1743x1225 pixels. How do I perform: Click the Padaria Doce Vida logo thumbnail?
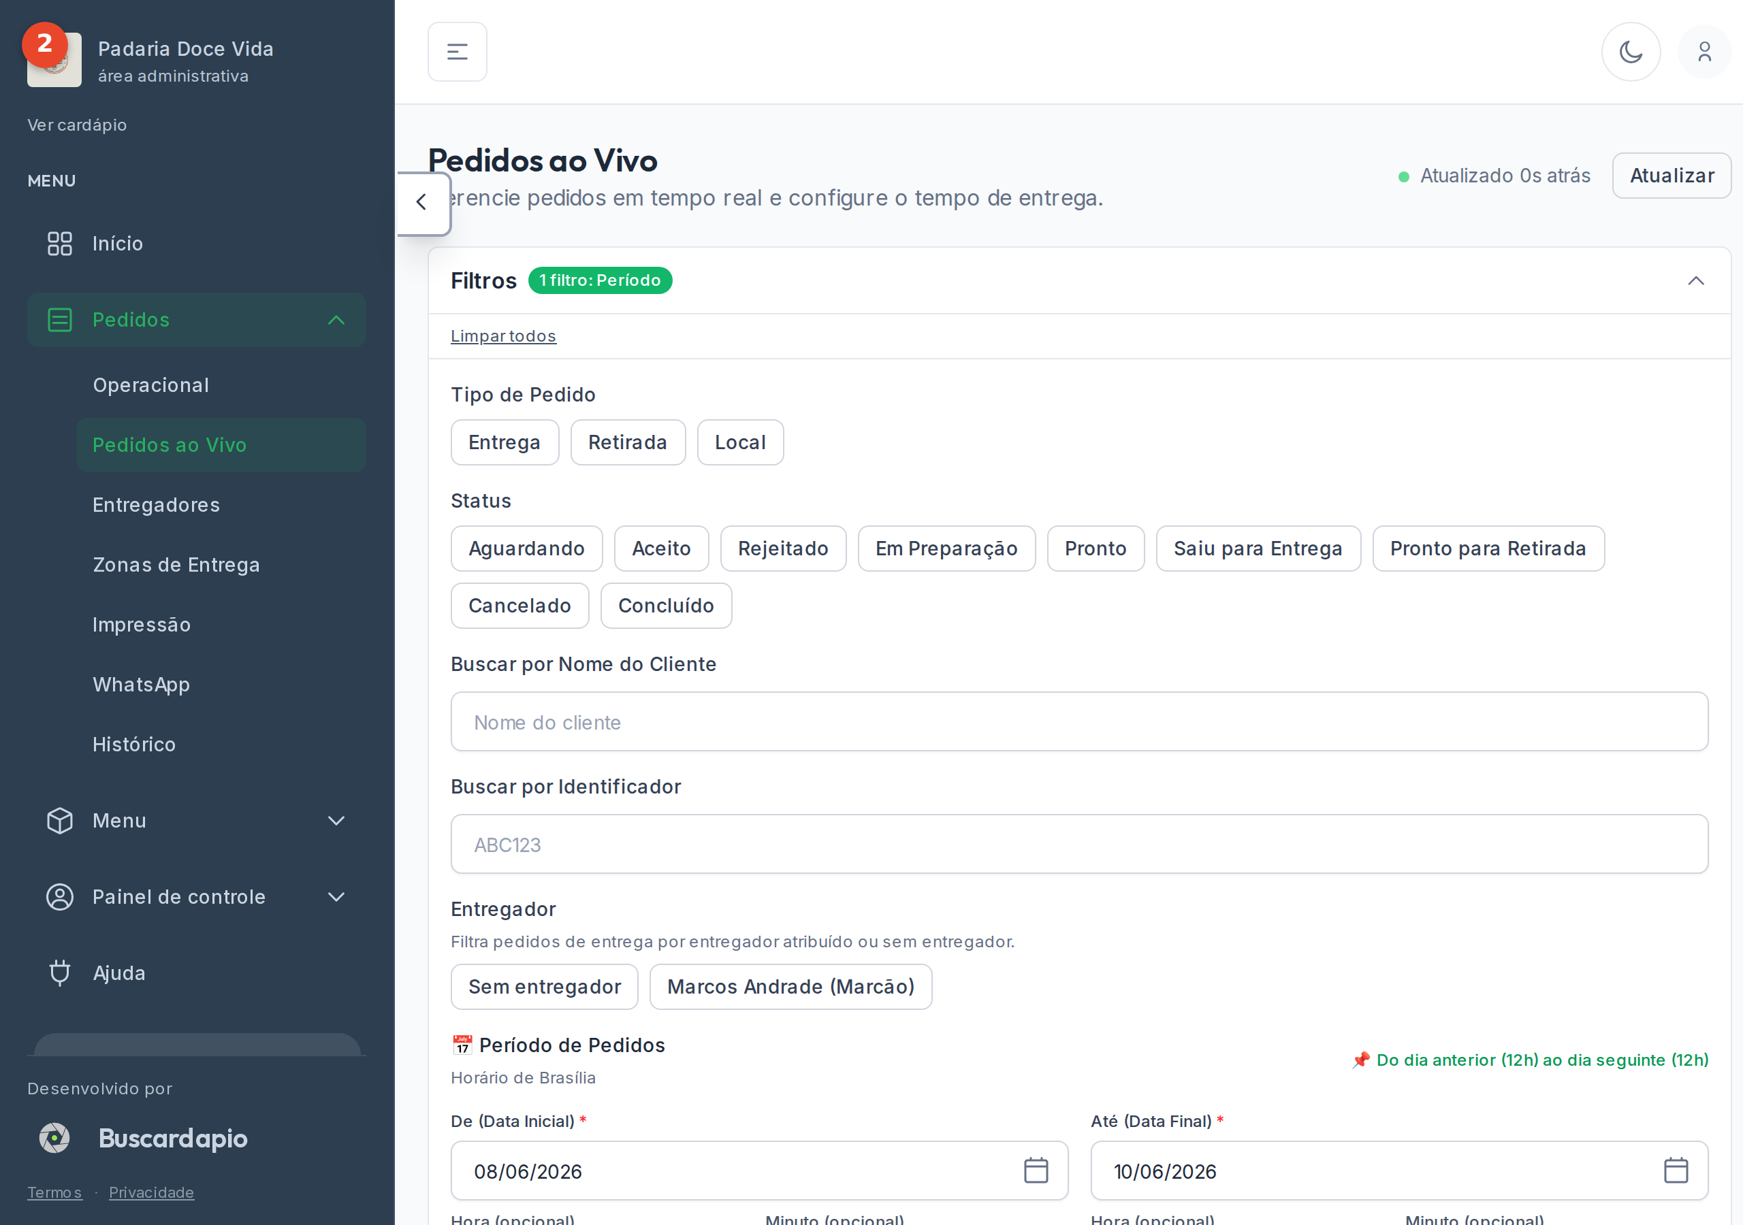54,60
